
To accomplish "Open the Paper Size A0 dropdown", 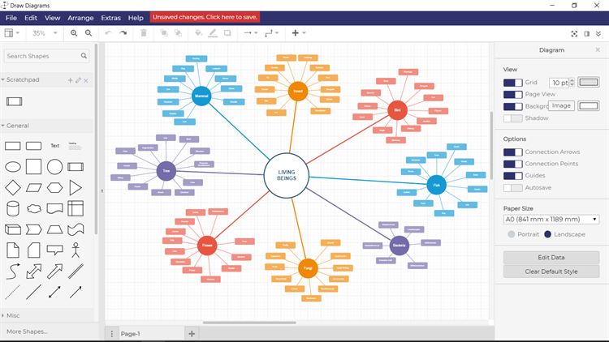I will tap(551, 220).
